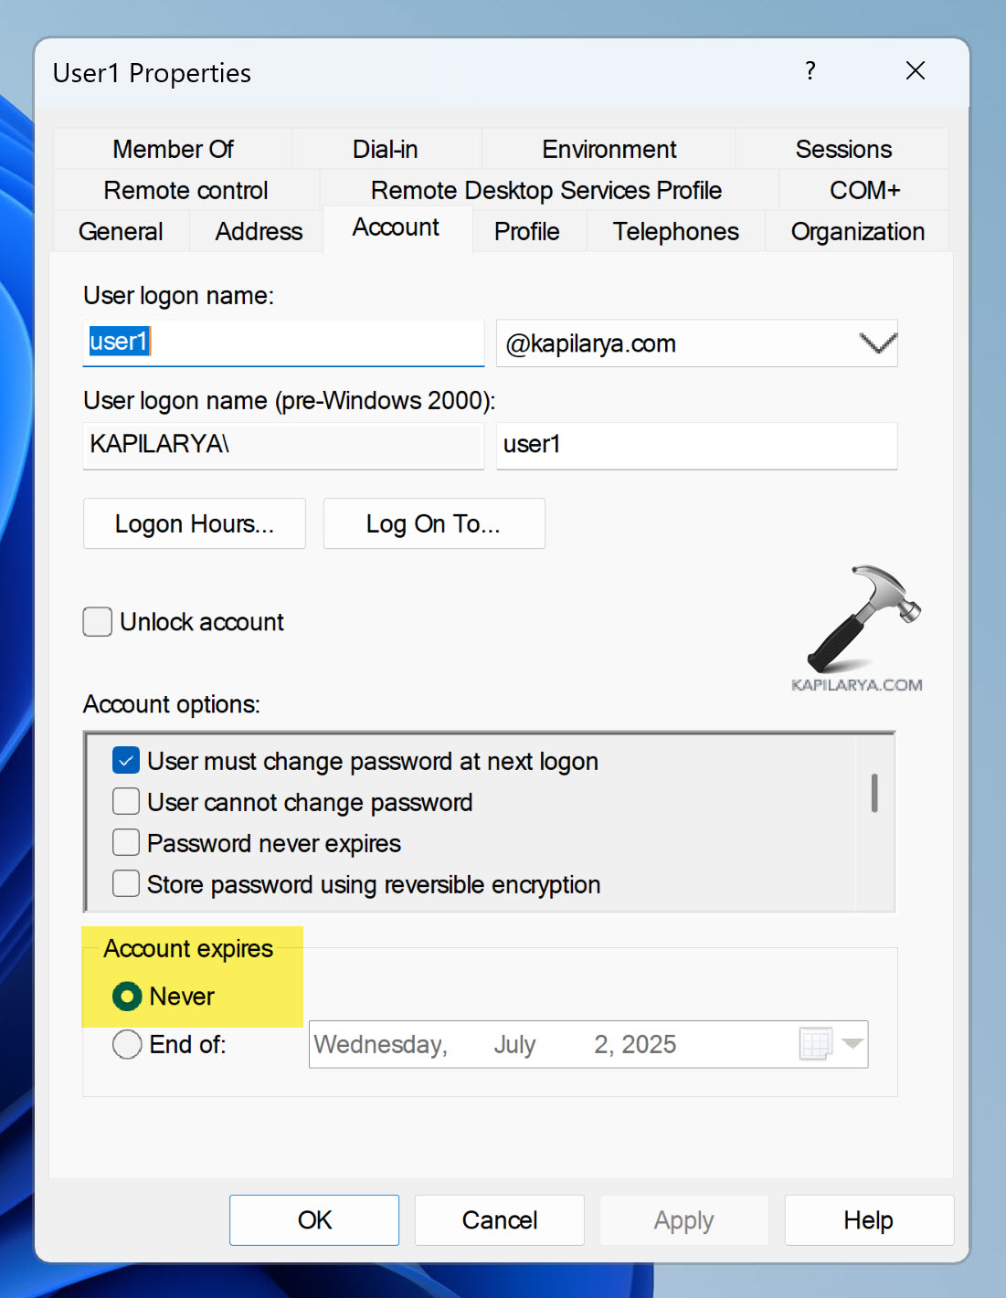The width and height of the screenshot is (1006, 1298).
Task: Switch to the Dial-in tab
Action: pos(386,149)
